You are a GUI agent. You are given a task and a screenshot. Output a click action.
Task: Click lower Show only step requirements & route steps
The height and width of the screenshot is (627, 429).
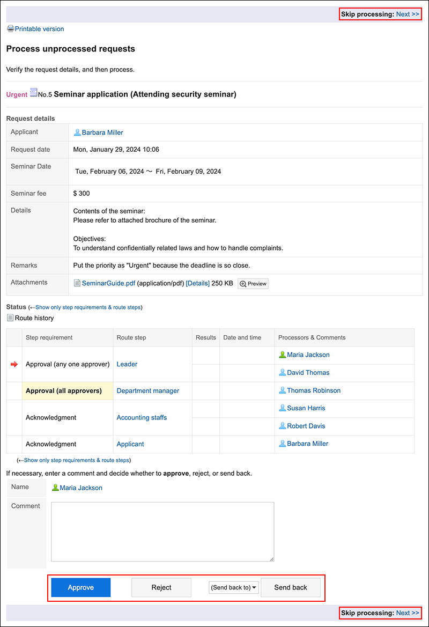[76, 460]
